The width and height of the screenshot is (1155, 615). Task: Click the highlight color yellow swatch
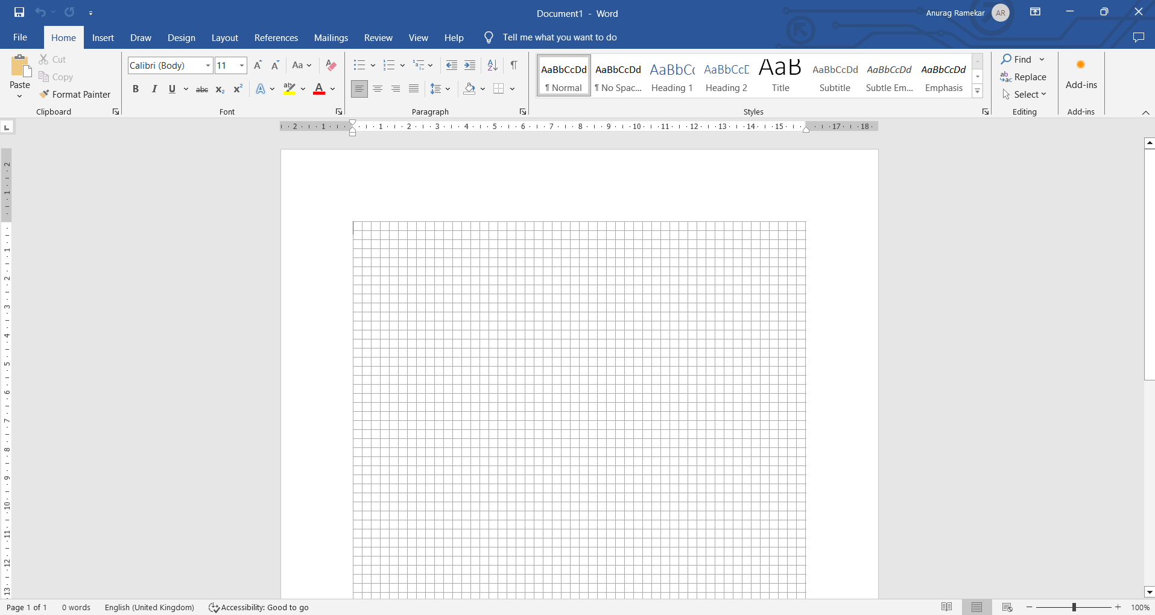click(290, 89)
